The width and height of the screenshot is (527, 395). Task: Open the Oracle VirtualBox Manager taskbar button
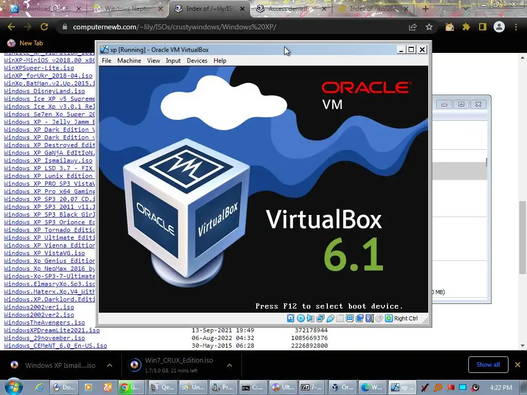pos(342,387)
